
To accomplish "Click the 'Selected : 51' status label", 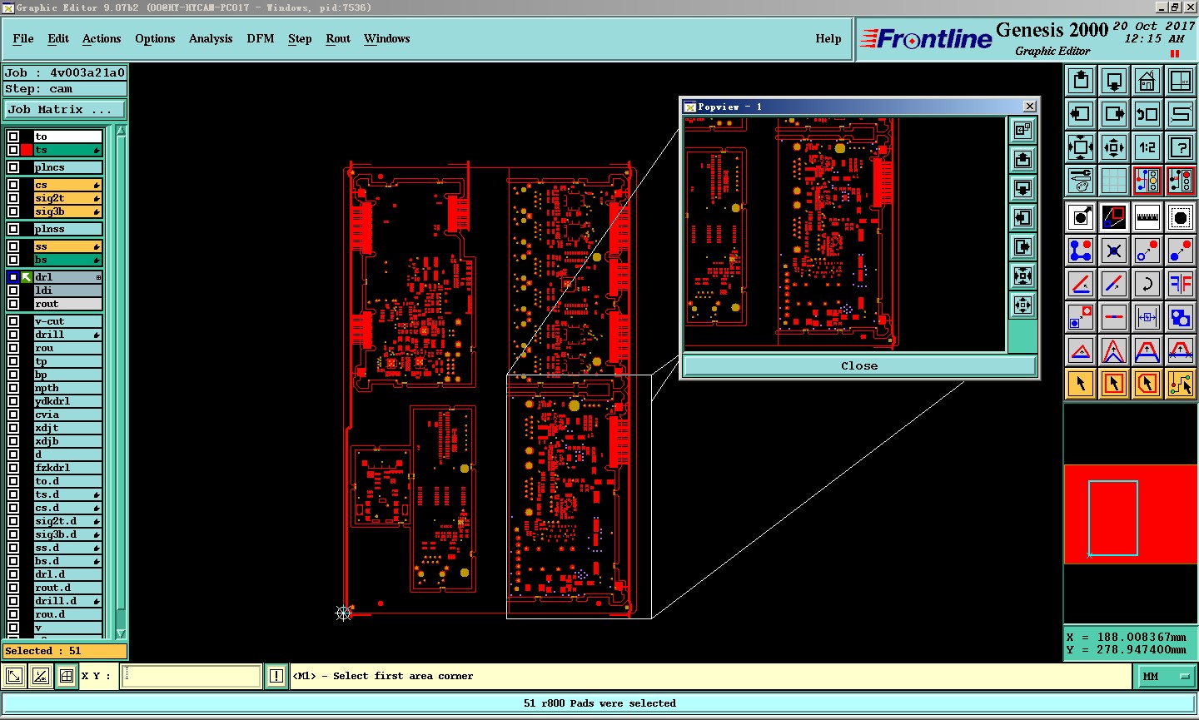I will tap(65, 651).
